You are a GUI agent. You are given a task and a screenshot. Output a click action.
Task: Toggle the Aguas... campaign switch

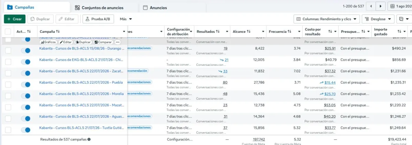coord(25,119)
